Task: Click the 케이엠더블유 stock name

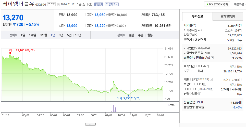Action: pos(18,4)
